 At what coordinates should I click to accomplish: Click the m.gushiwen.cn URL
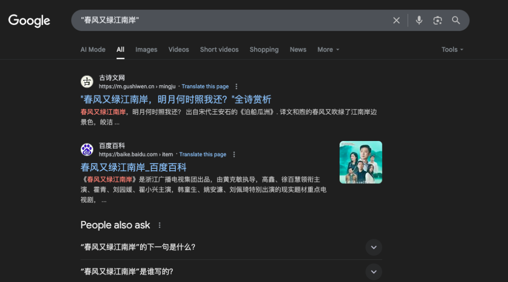(x=137, y=86)
